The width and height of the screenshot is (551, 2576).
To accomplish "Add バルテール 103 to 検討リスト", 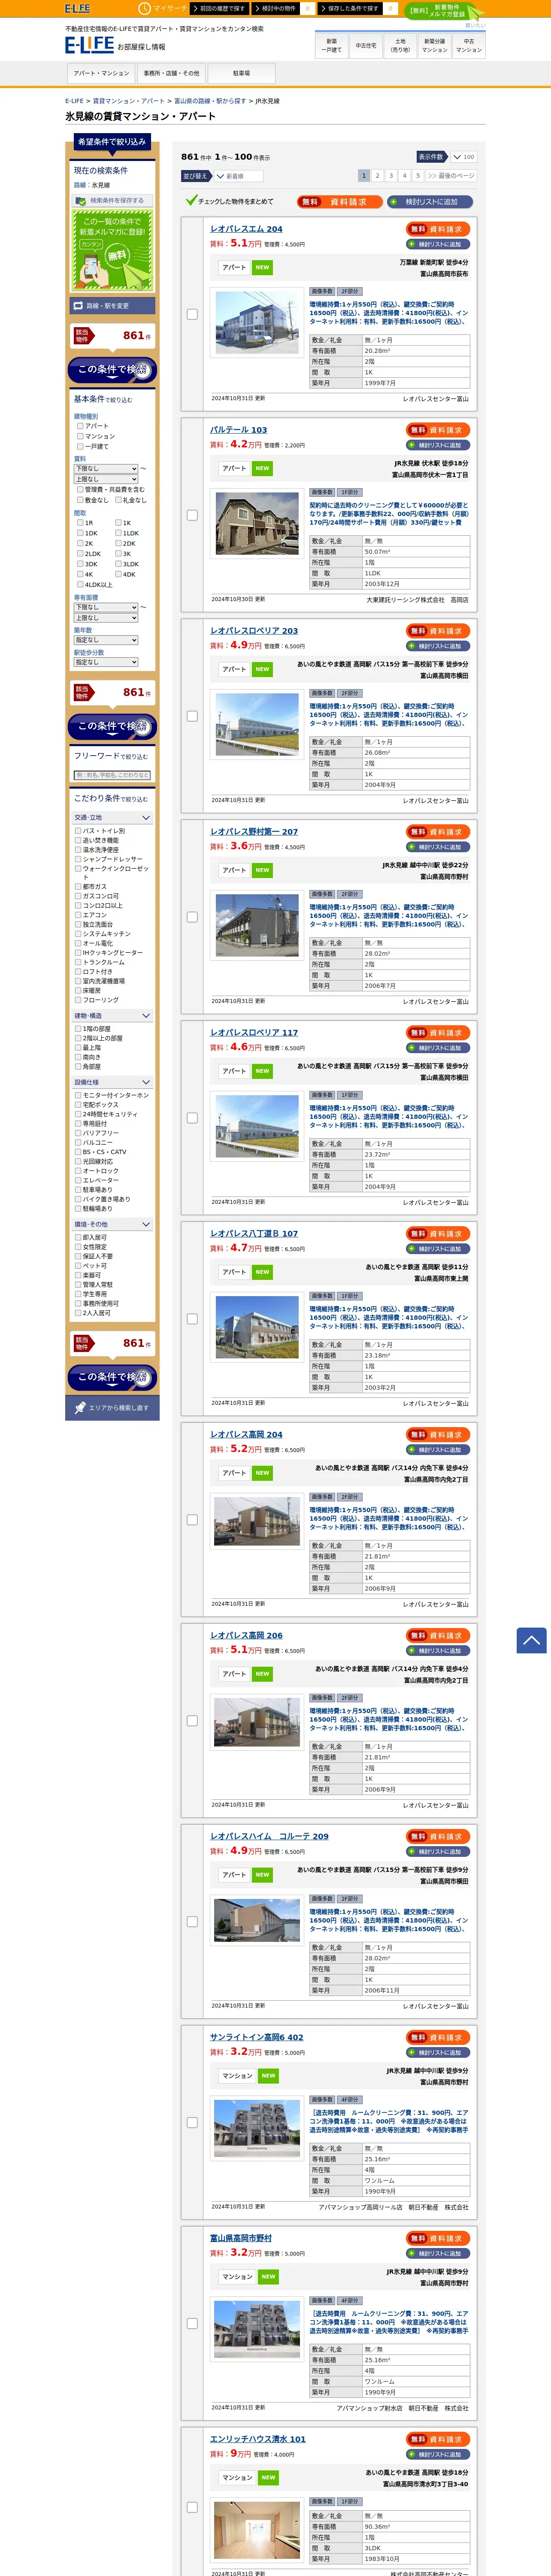I will pyautogui.click(x=439, y=445).
